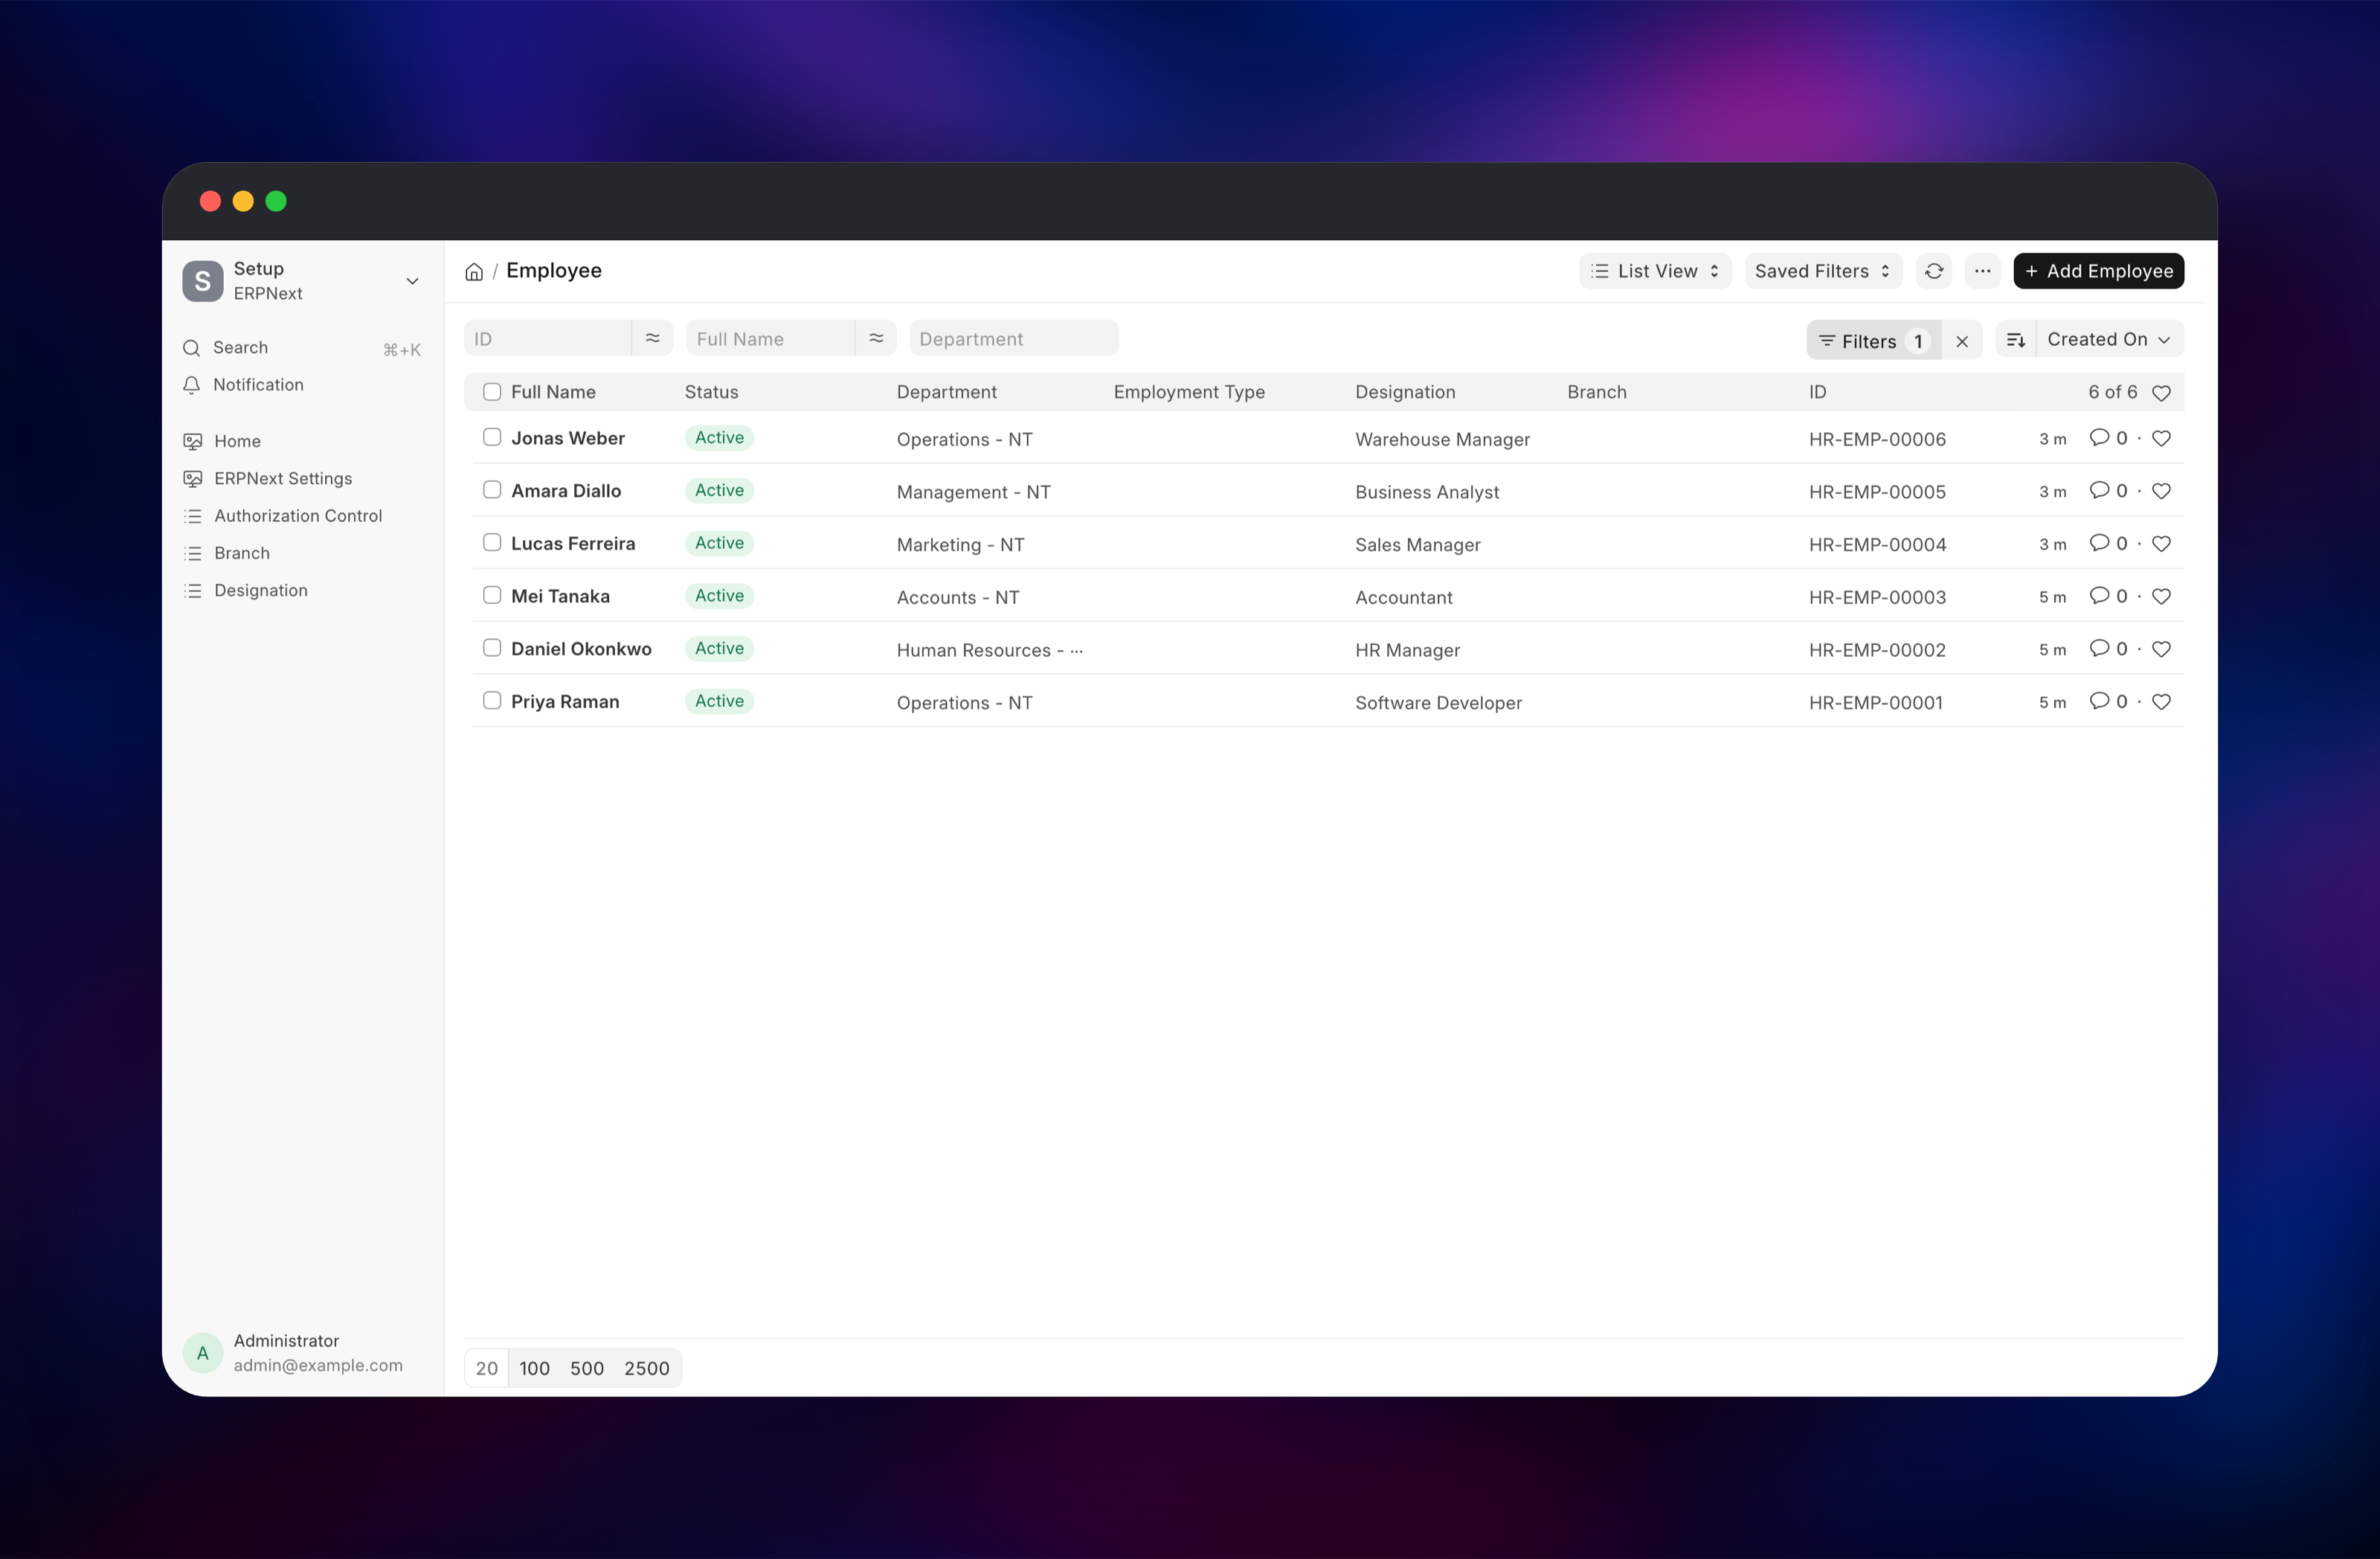
Task: Open the three-dots more options menu
Action: 1982,271
